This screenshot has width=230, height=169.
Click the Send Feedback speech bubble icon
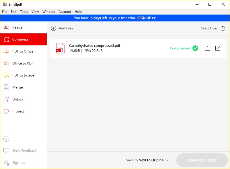click(x=6, y=150)
